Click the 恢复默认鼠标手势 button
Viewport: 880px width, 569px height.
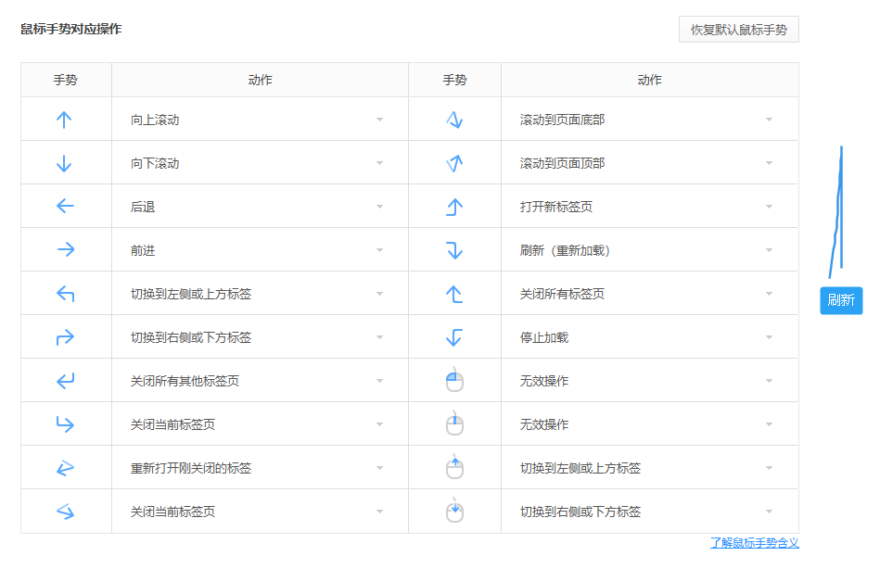(x=738, y=29)
